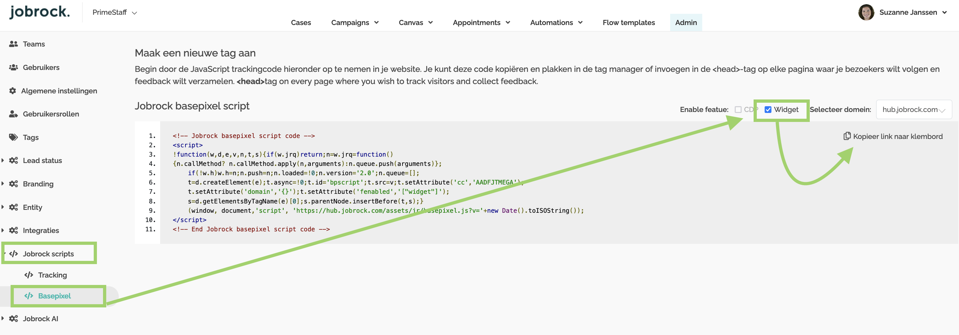This screenshot has height=335, width=959.
Task: Click the opening <script> tag on line 2
Action: point(188,145)
